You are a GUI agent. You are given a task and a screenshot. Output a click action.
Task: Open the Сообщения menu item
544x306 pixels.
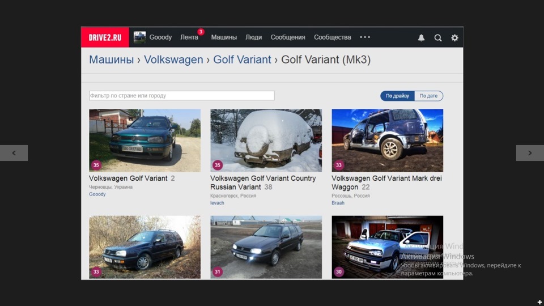coord(288,37)
